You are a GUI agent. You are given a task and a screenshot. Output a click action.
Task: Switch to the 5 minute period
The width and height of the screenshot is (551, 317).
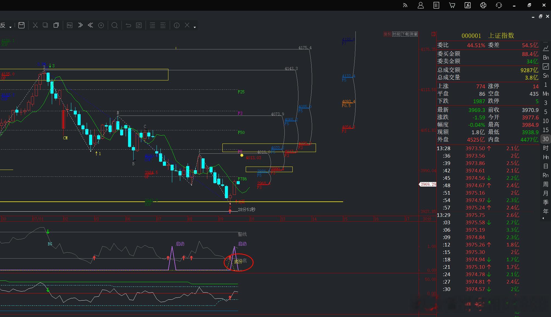tap(546, 112)
